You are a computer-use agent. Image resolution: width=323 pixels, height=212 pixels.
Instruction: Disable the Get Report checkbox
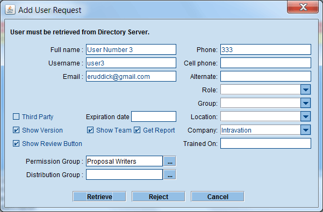(x=137, y=130)
